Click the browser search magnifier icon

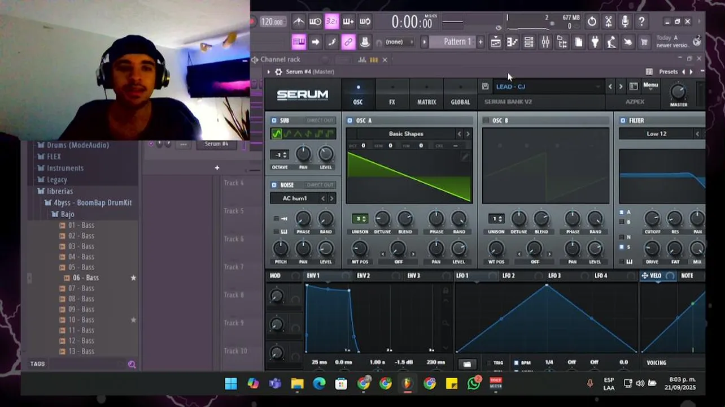click(132, 365)
